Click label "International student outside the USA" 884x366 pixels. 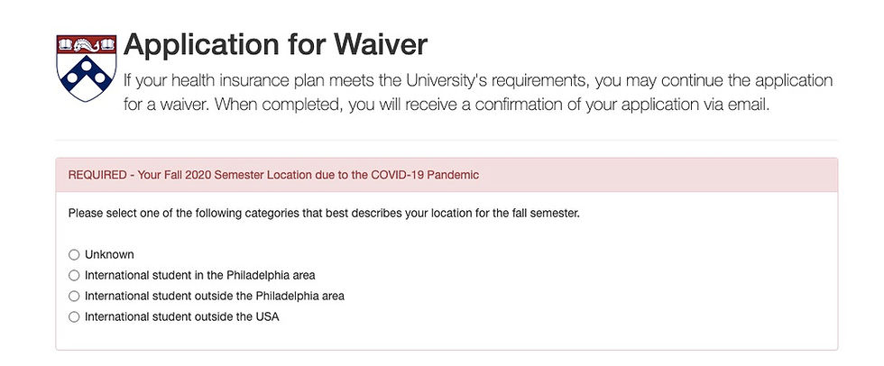click(x=181, y=317)
